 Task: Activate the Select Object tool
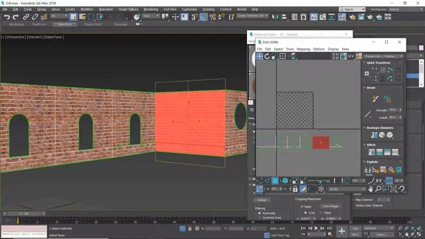[74, 17]
